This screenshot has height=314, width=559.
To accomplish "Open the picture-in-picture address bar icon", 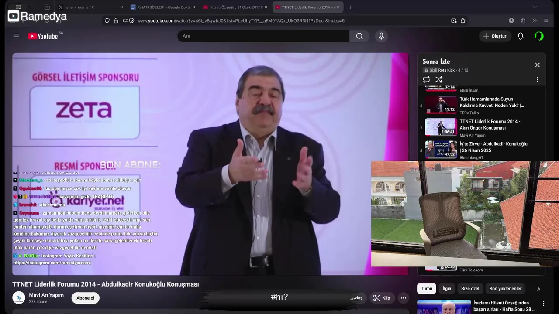I will 454,20.
